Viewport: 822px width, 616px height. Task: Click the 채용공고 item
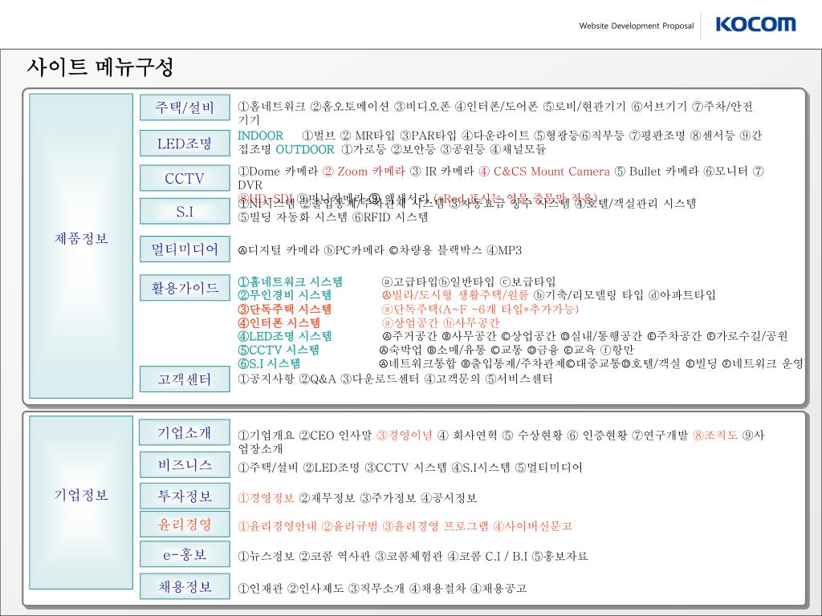tap(498, 589)
